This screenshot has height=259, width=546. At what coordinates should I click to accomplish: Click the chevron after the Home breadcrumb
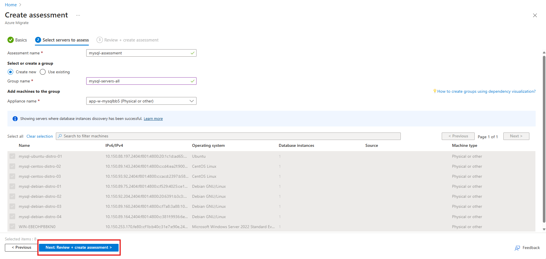point(19,5)
